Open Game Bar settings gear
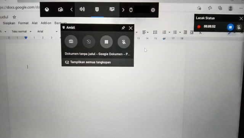Image resolution: width=244 pixels, height=138 pixels. pos(153,10)
